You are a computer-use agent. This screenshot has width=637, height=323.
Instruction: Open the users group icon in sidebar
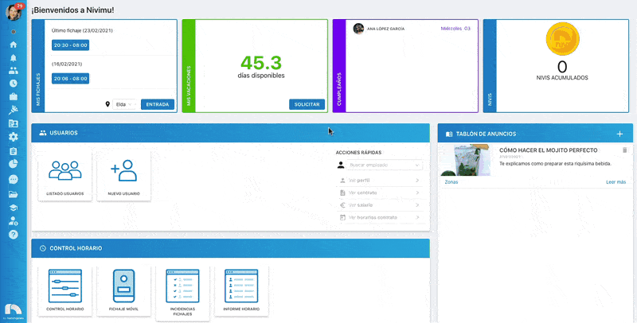[x=13, y=71]
